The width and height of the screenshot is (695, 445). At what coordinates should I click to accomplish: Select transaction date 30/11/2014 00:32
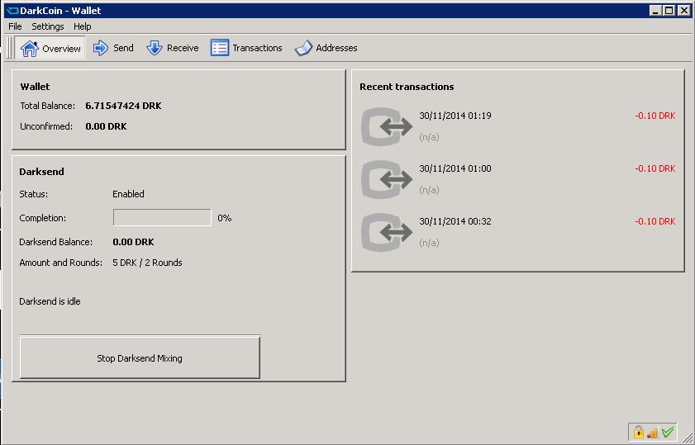pos(455,221)
